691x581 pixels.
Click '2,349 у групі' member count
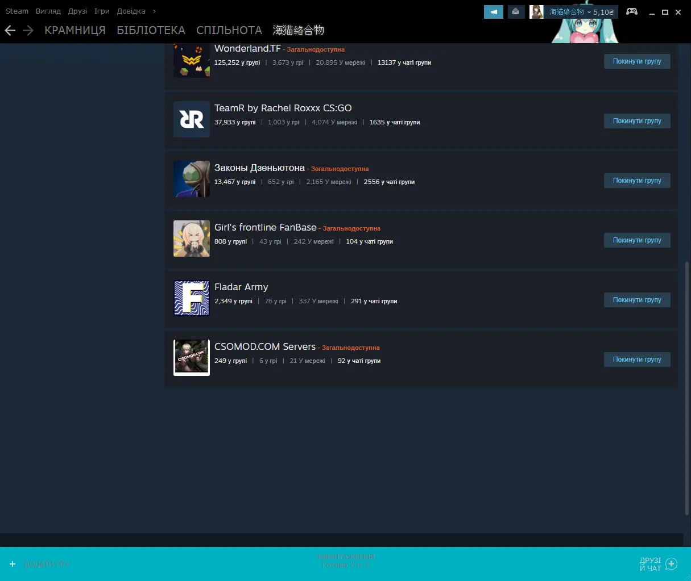(233, 302)
